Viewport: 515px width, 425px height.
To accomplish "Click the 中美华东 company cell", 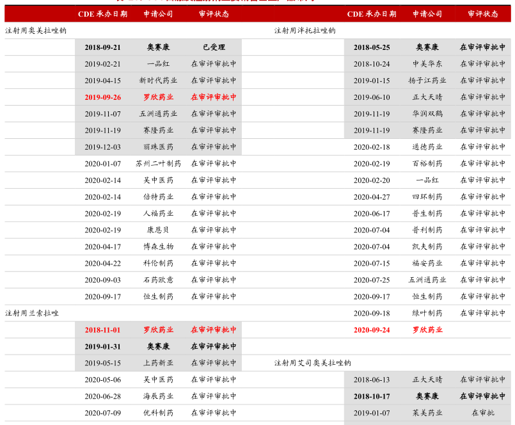I will pos(427,64).
